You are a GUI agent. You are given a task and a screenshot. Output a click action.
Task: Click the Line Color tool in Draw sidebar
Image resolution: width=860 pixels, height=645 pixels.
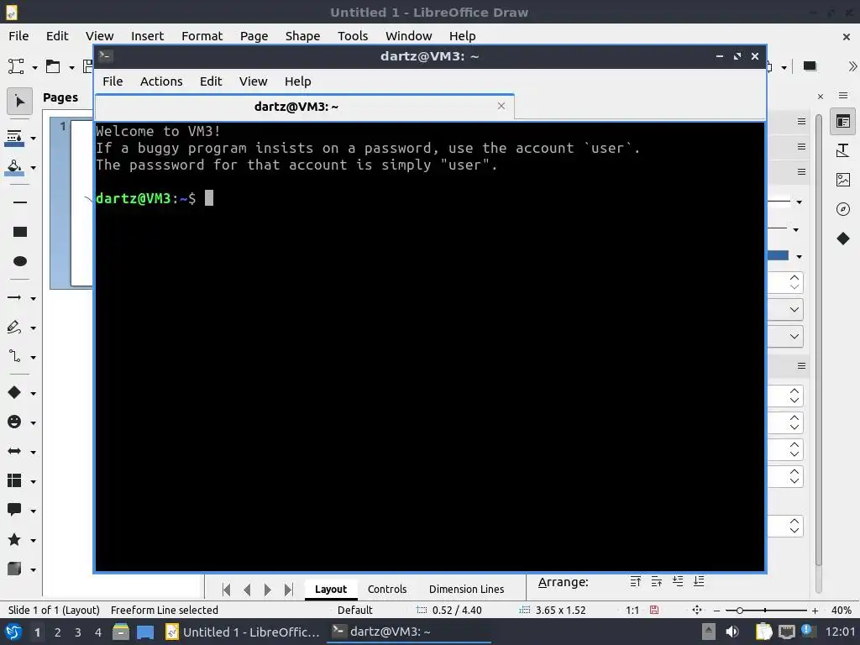coord(14,138)
